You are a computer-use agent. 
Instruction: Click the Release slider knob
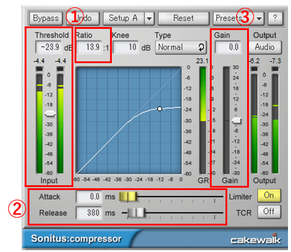click(x=136, y=213)
